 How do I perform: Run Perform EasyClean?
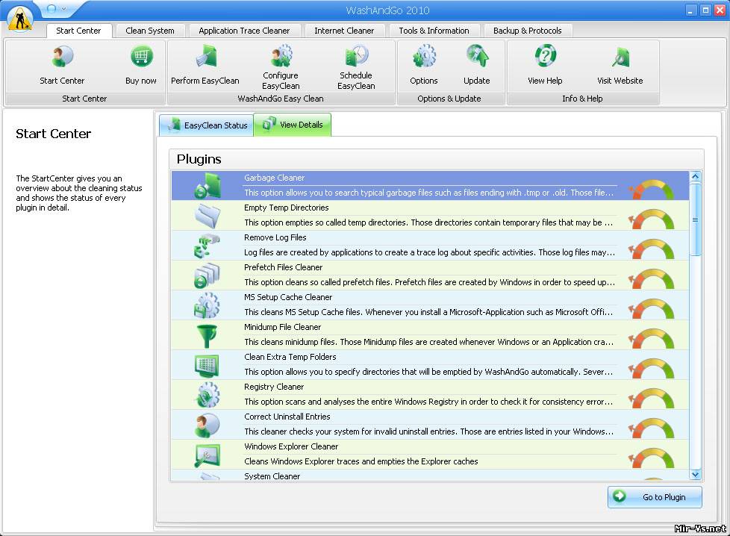205,57
